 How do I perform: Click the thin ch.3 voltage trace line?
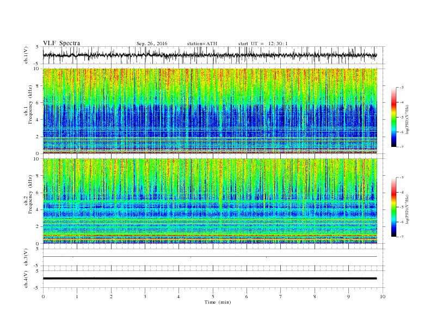pos(210,257)
